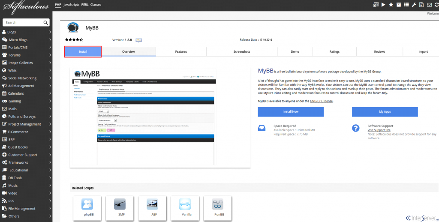This screenshot has width=439, height=222.
Task: Click the Image Galleries category icon
Action: (4, 63)
